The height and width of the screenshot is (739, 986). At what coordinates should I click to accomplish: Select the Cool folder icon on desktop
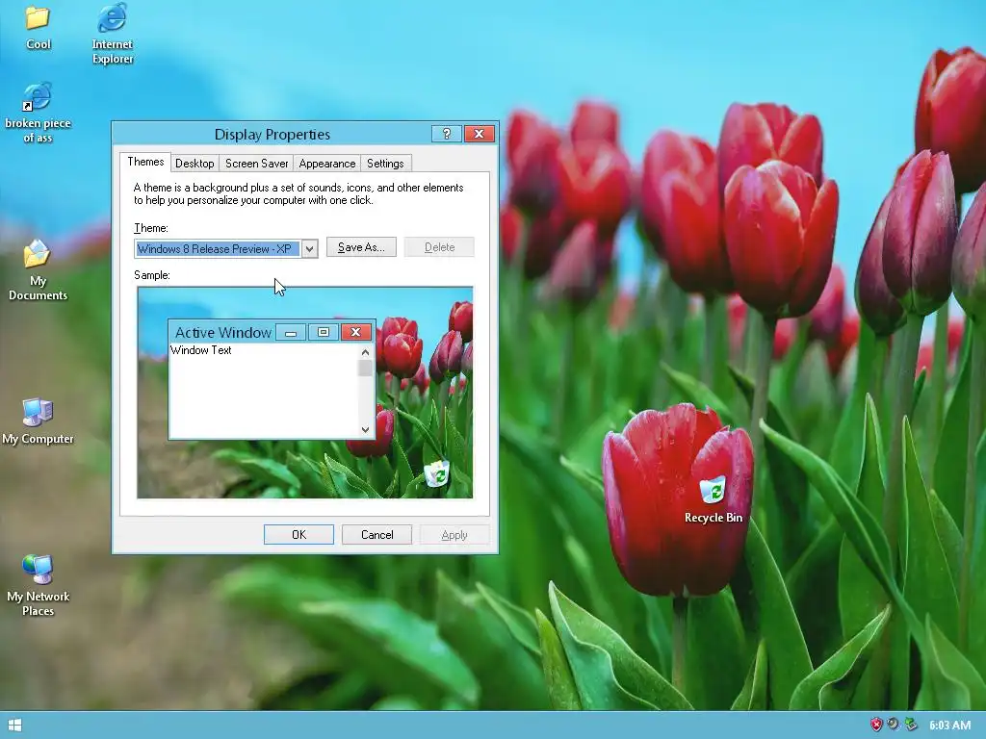38,19
